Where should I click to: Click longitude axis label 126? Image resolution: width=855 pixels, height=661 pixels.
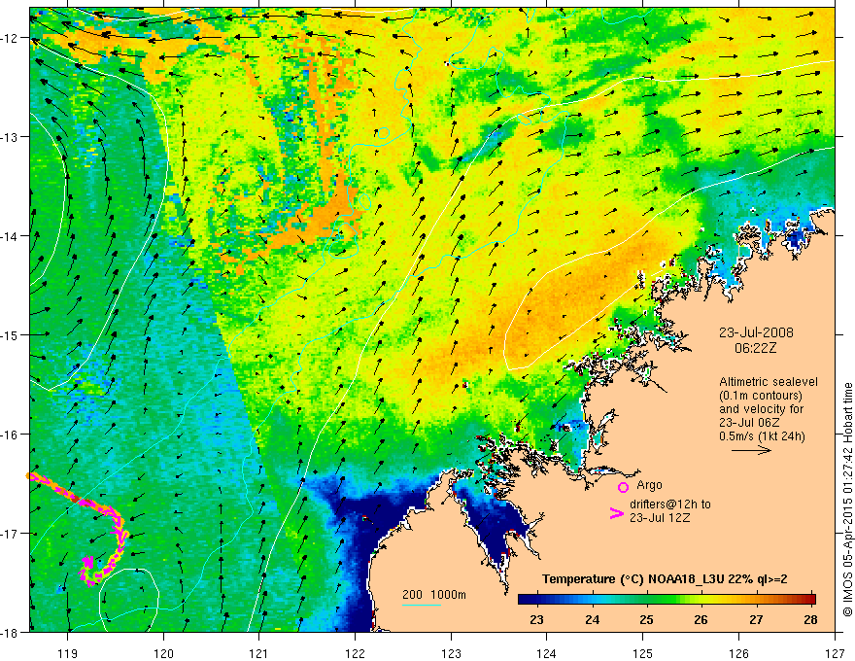[738, 653]
